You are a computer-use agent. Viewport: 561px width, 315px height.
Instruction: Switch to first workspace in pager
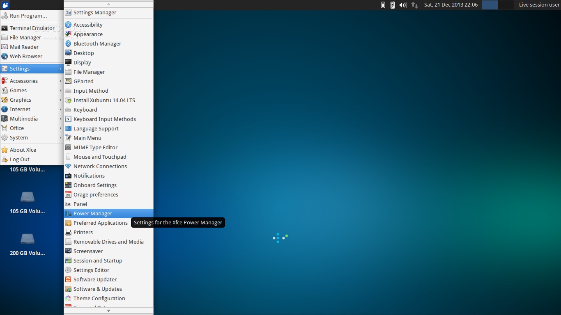tap(490, 5)
